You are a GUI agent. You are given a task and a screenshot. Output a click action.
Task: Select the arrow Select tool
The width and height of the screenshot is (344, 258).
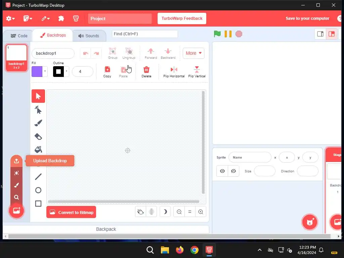pyautogui.click(x=38, y=96)
